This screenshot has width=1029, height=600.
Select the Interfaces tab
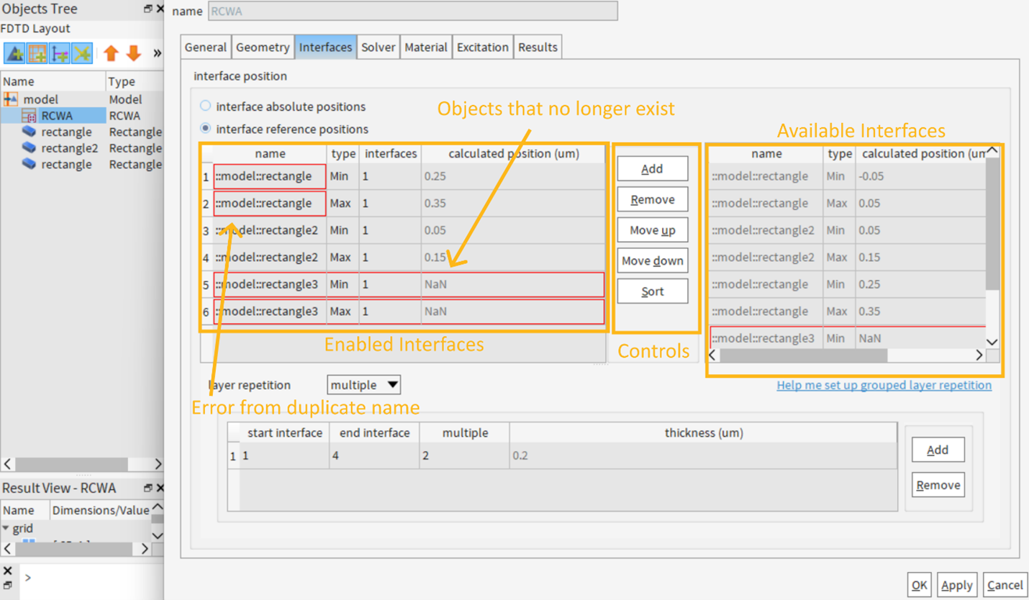pyautogui.click(x=325, y=47)
